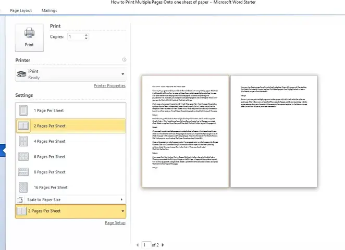Click the 1 Page Per Sheet icon
The image size is (345, 250).
click(23, 110)
